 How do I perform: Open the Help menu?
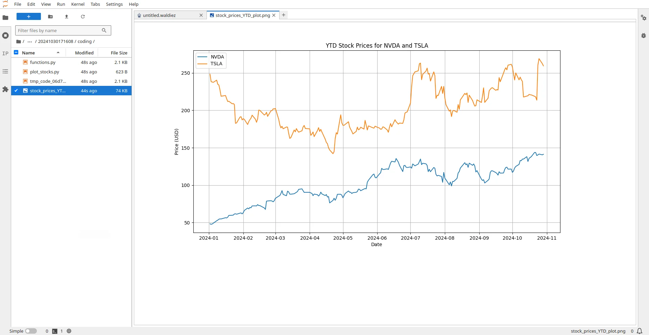(134, 4)
